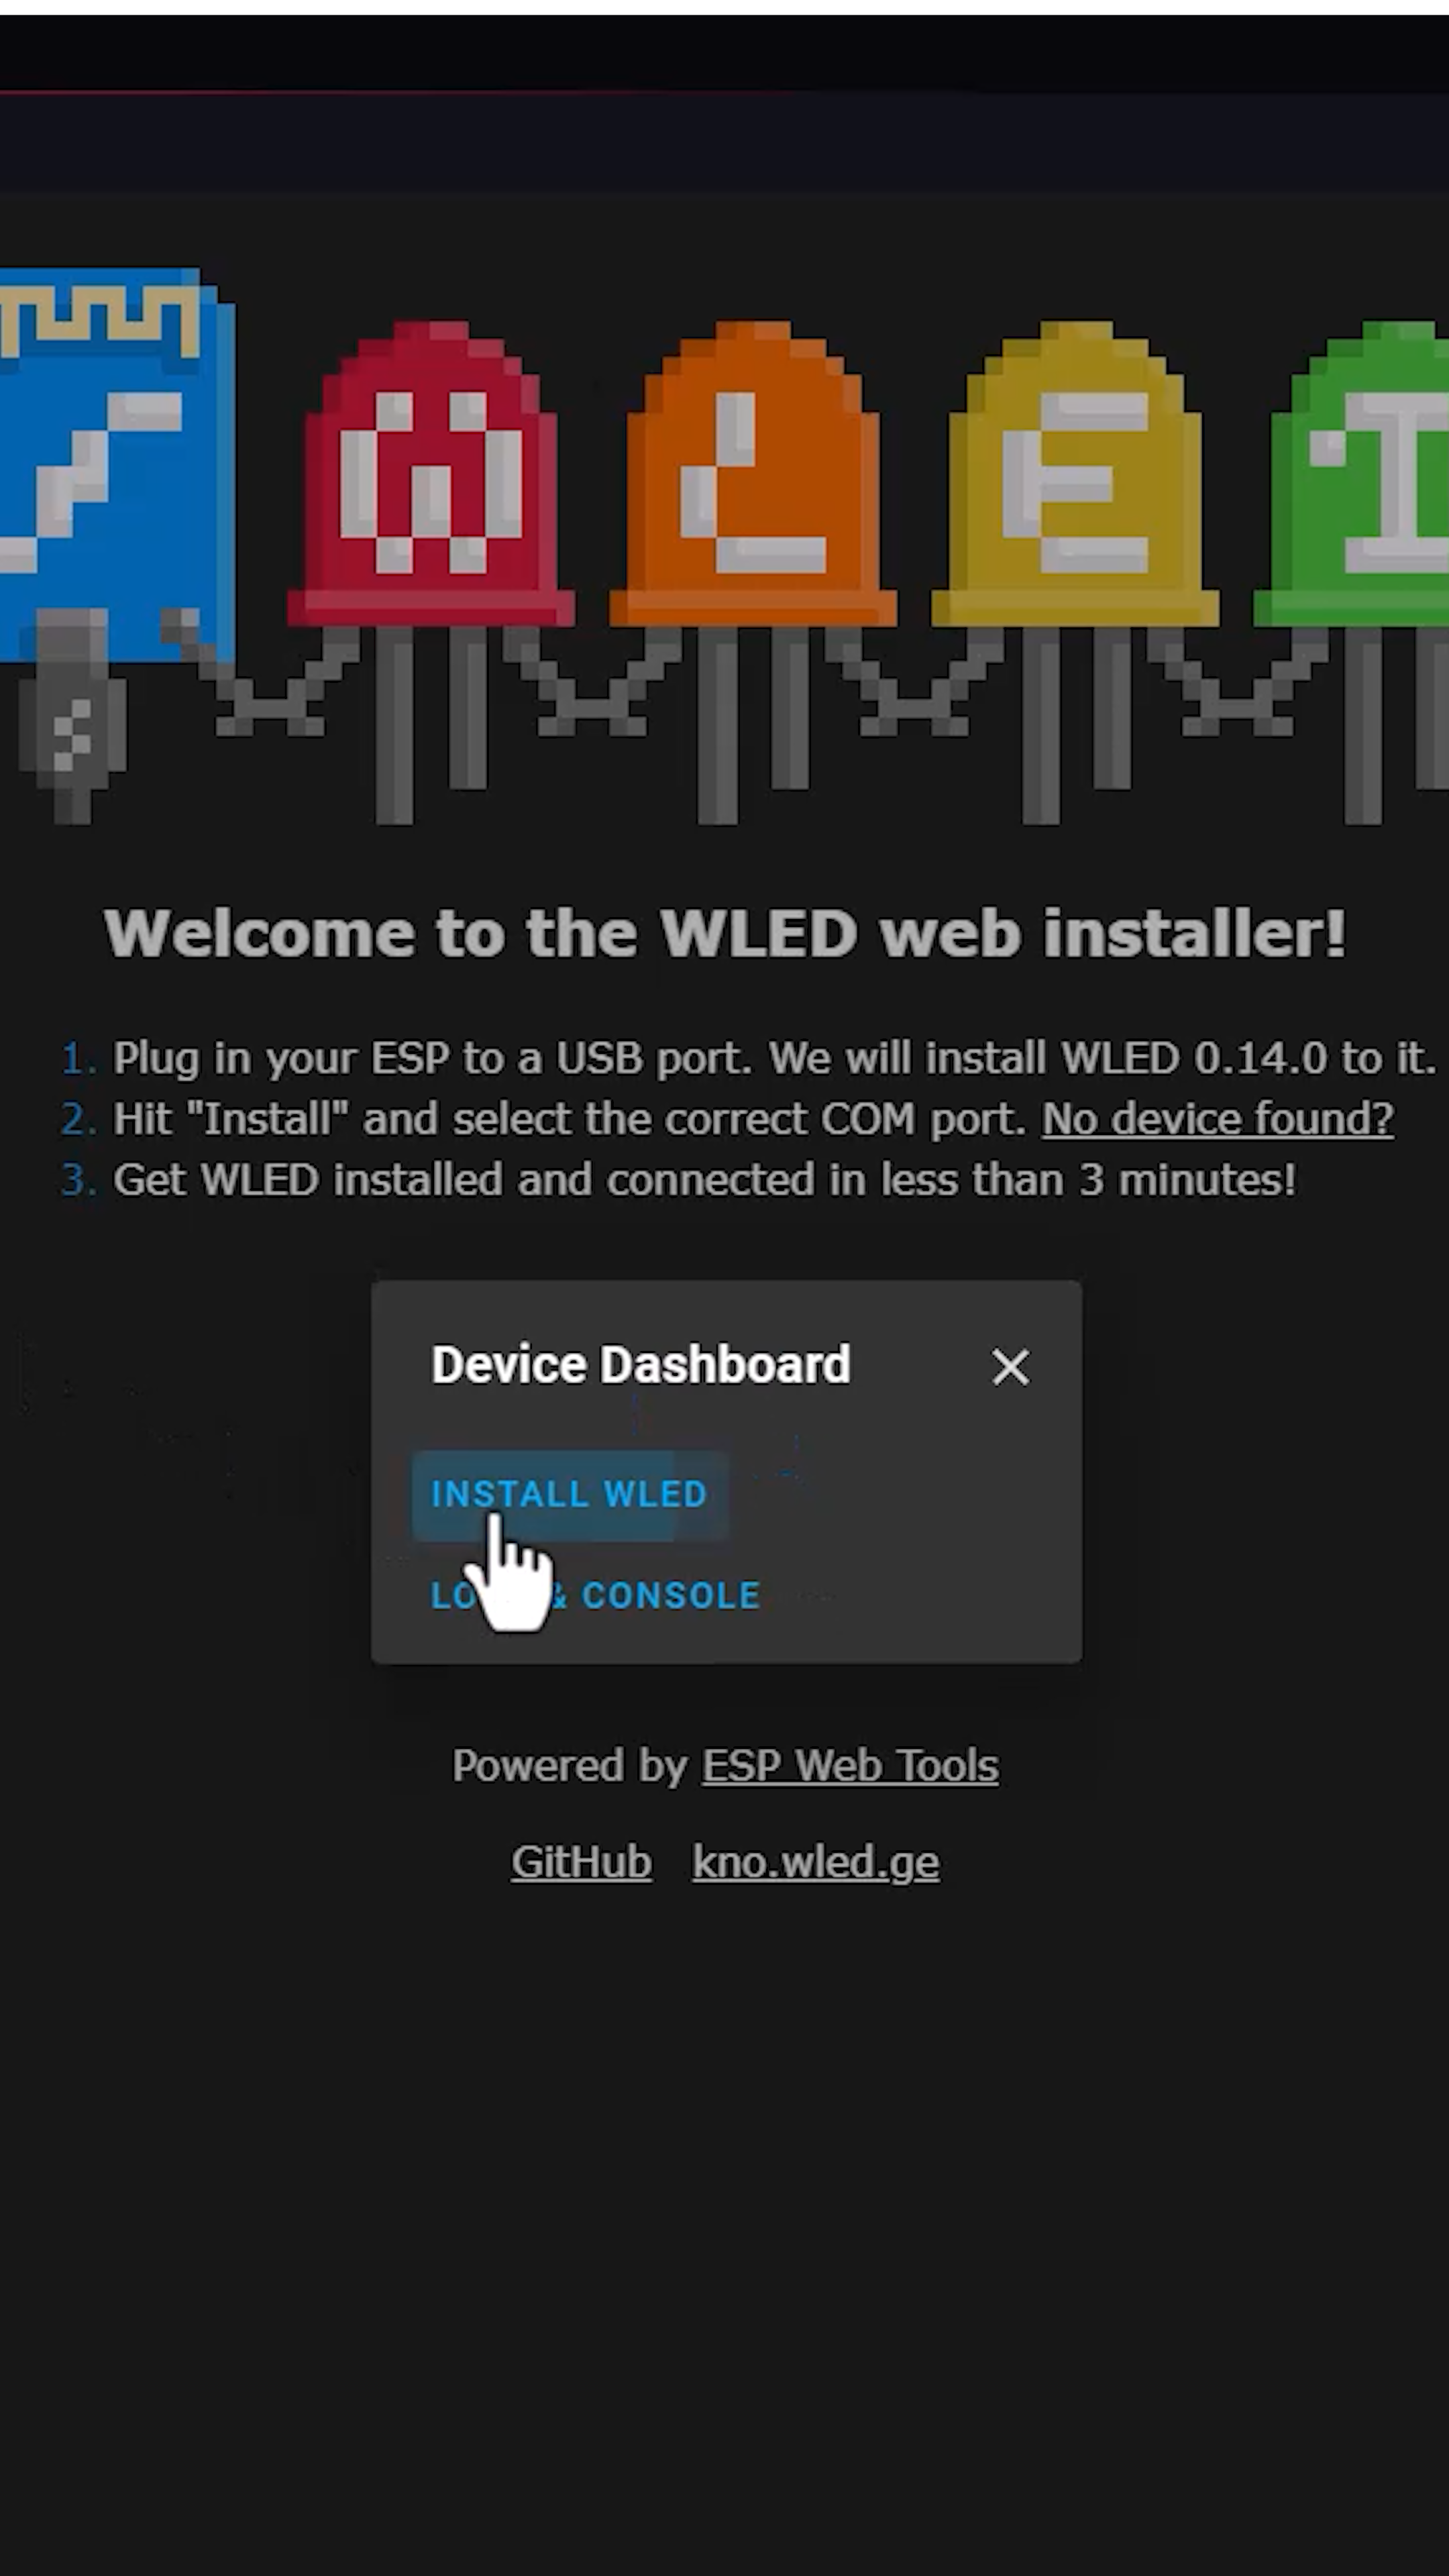Click the INSTALL WLED button
The image size is (1449, 2576).
[569, 1494]
